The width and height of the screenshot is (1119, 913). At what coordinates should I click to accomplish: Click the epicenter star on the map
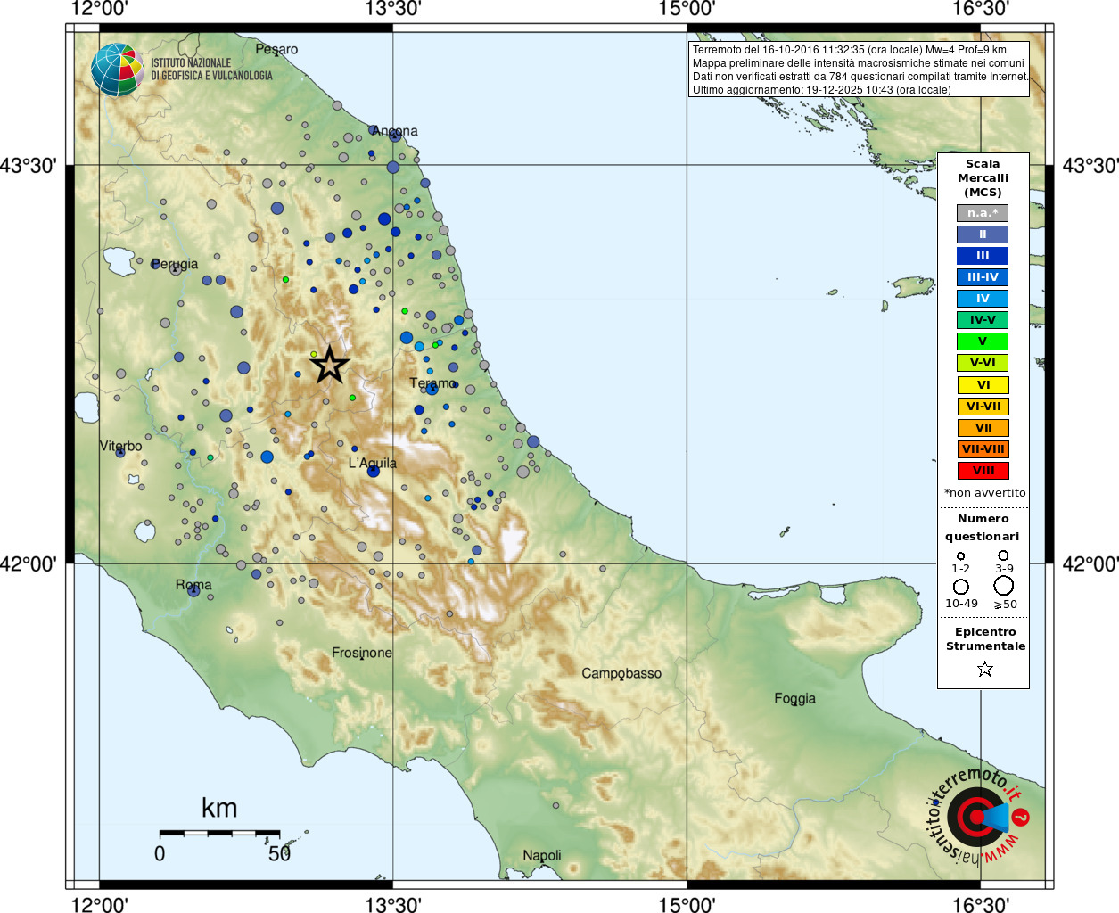pyautogui.click(x=330, y=365)
